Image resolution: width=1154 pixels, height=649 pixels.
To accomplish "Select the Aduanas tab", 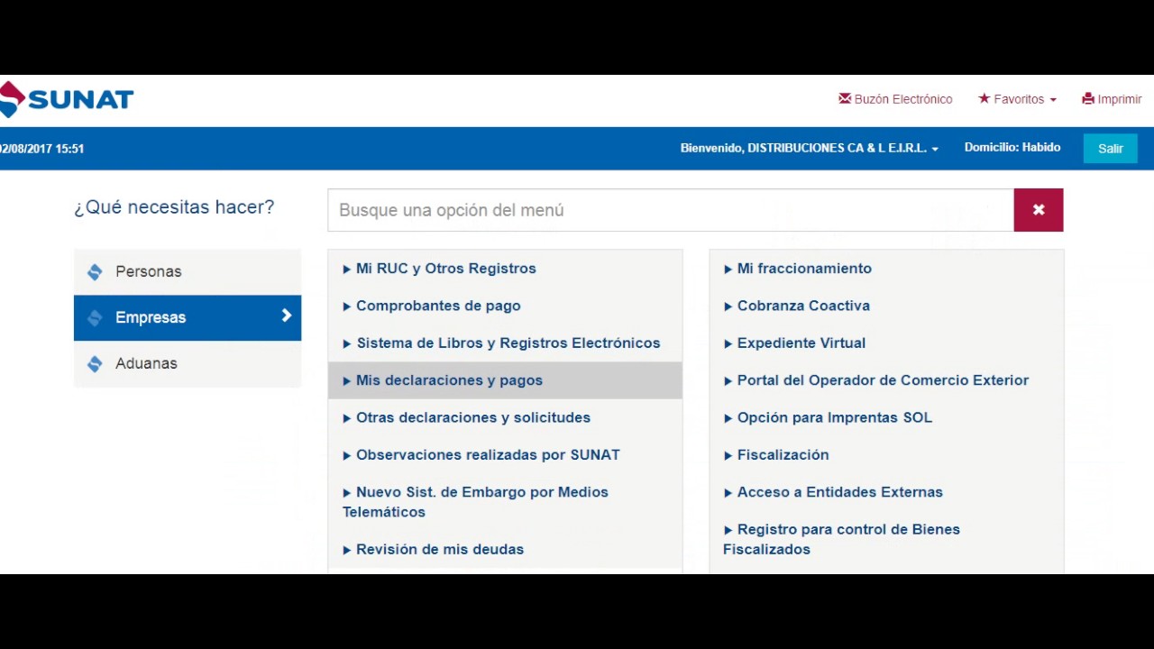I will [x=188, y=363].
